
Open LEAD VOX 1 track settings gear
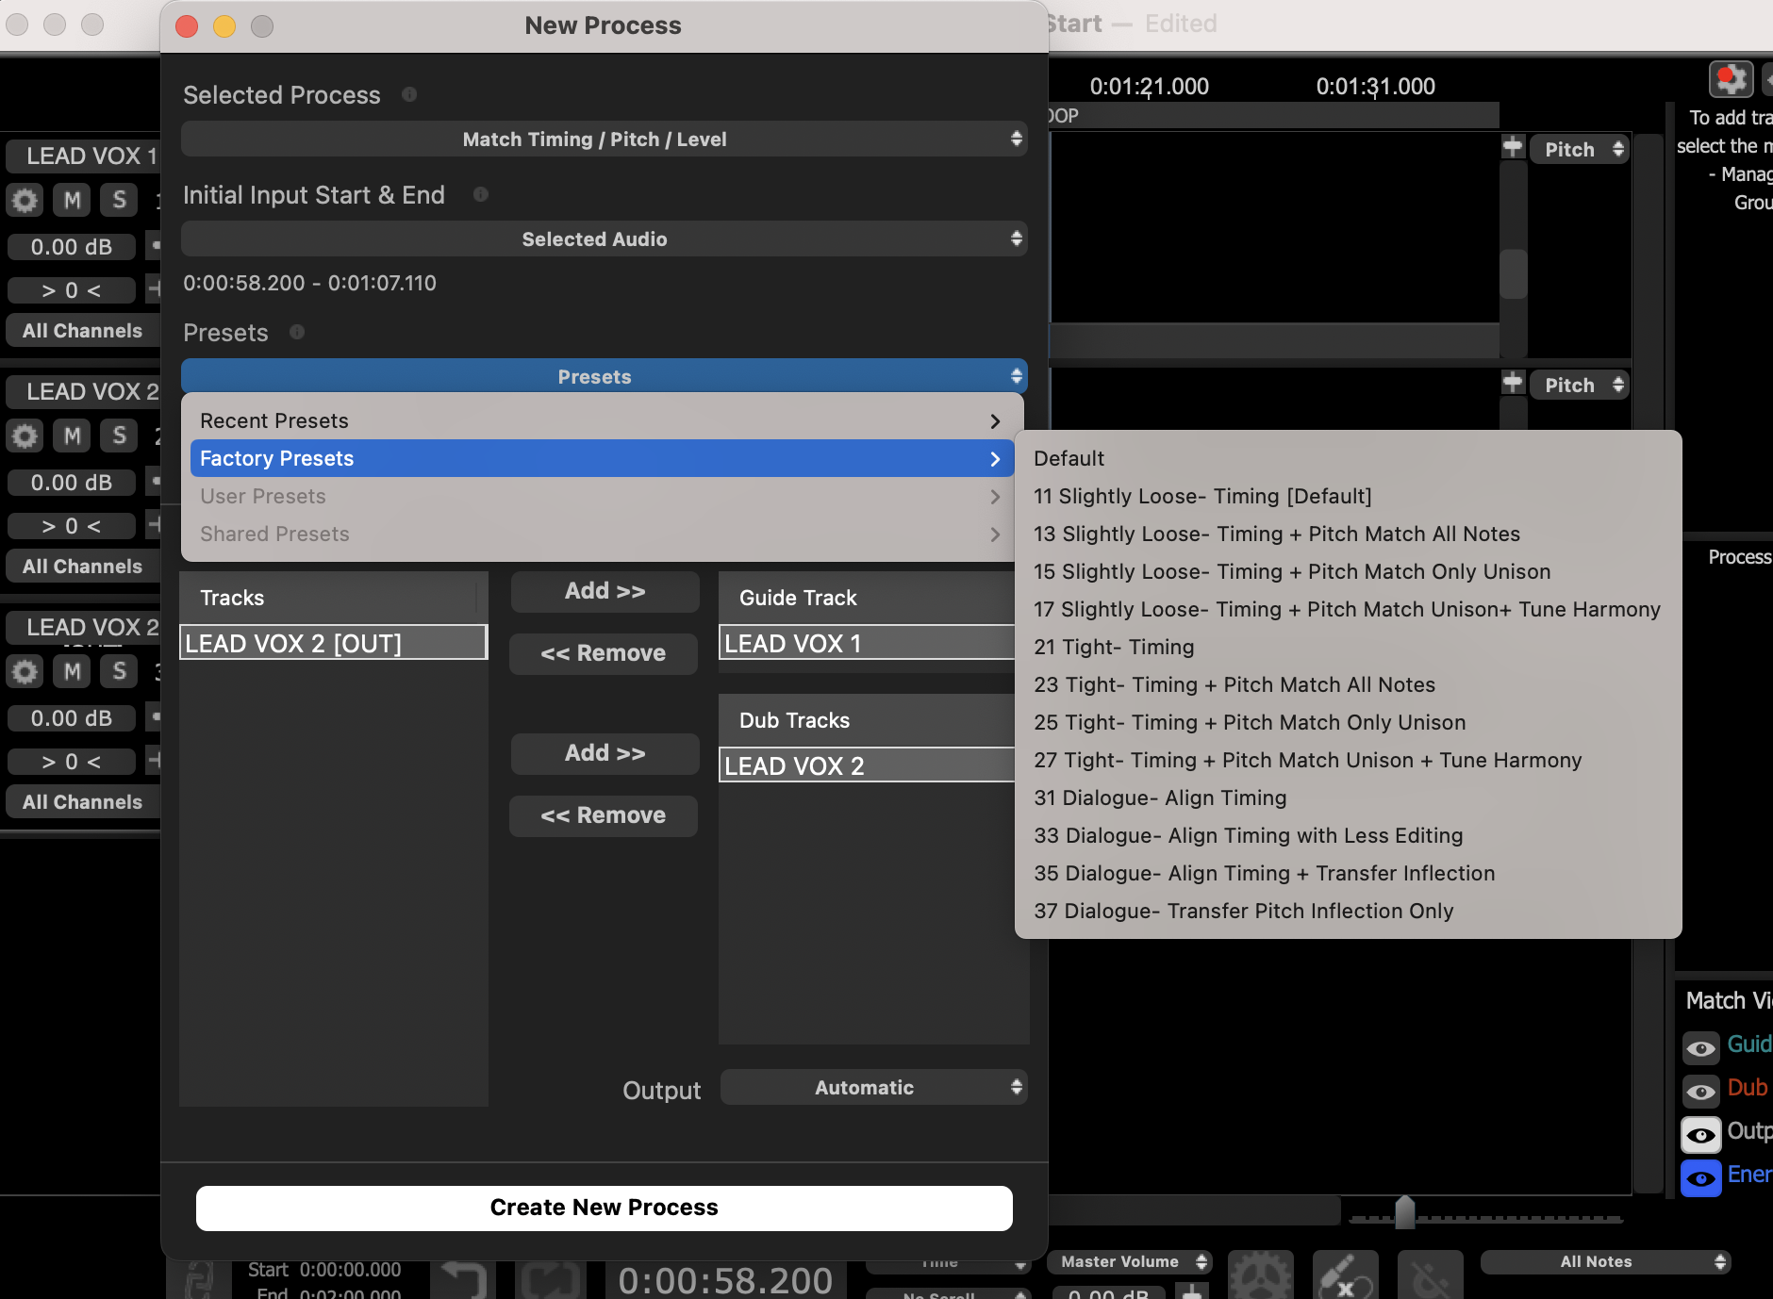click(25, 200)
